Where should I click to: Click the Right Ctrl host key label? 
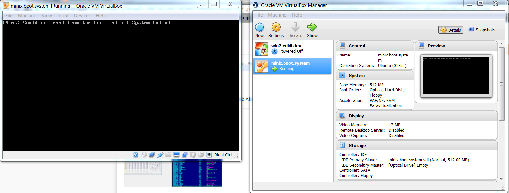(223, 155)
